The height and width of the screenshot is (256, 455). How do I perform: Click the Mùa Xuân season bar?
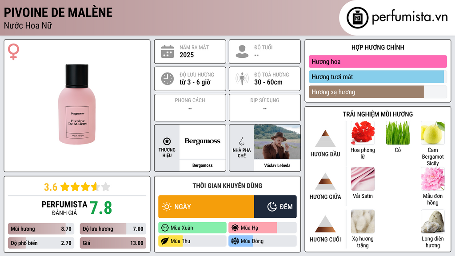(192, 228)
